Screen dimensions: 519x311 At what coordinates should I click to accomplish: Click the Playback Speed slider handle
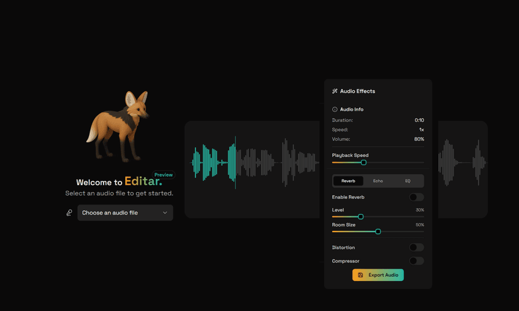(x=364, y=163)
